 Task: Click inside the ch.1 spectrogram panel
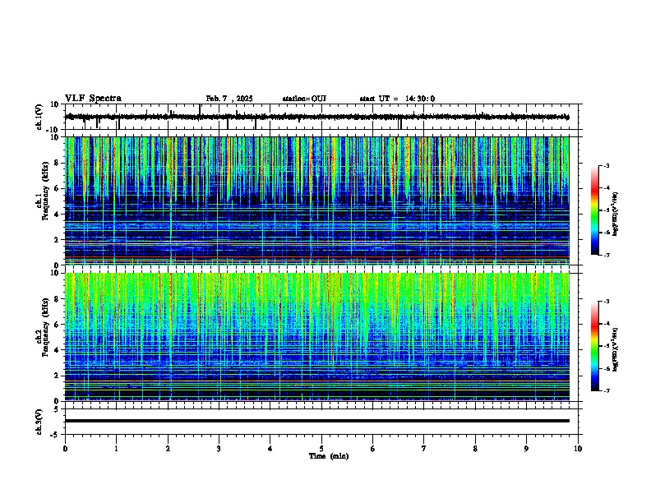click(x=316, y=201)
